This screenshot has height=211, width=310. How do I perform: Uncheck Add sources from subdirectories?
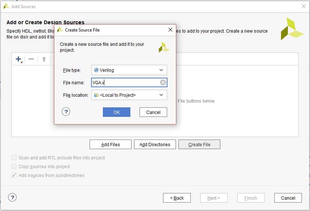tap(14, 175)
